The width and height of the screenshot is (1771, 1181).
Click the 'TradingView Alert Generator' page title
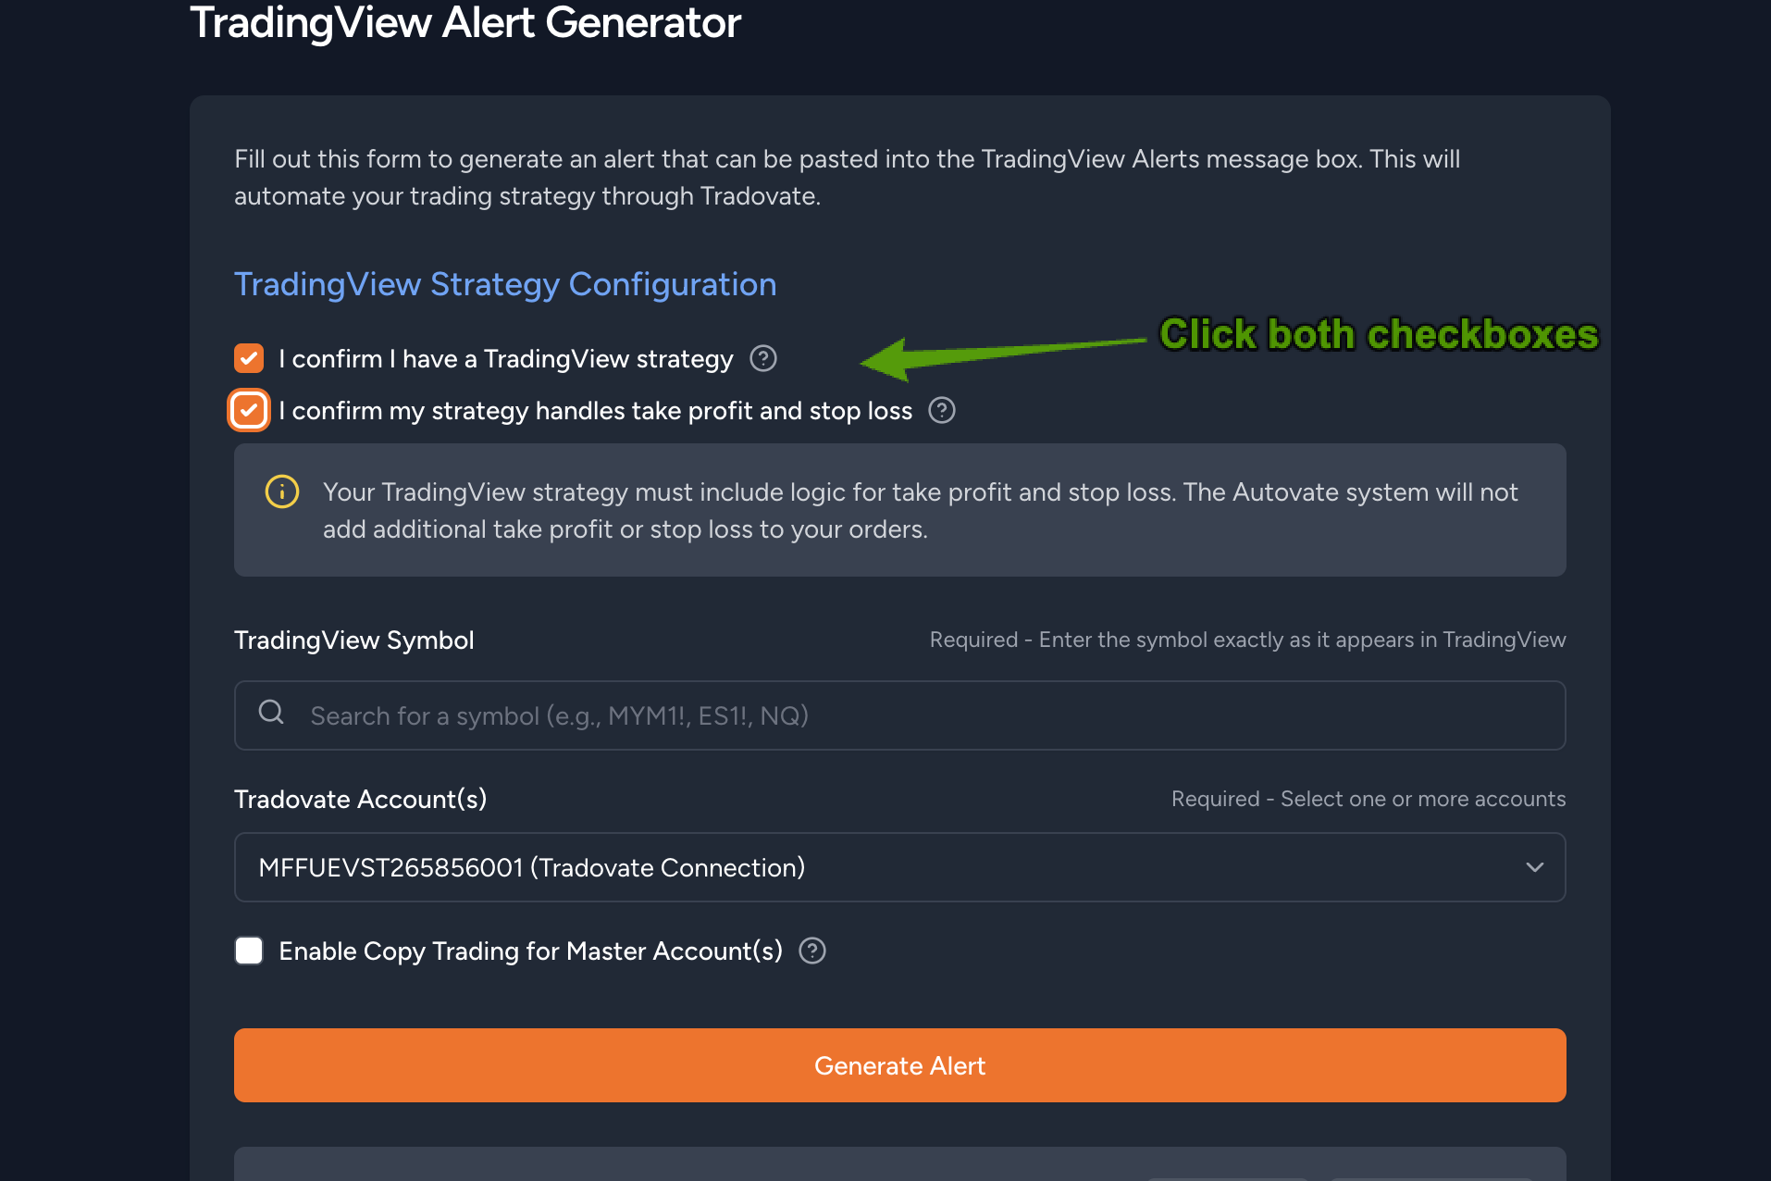pos(465,22)
